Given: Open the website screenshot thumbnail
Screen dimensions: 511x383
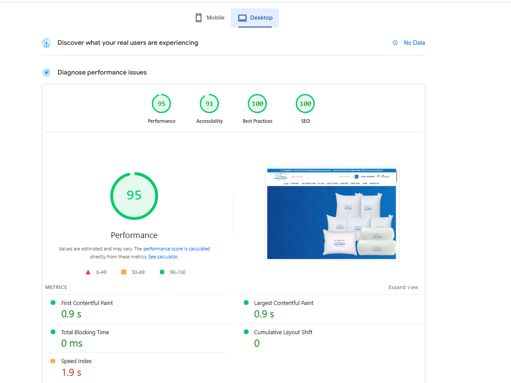Looking at the screenshot, I should pyautogui.click(x=332, y=214).
